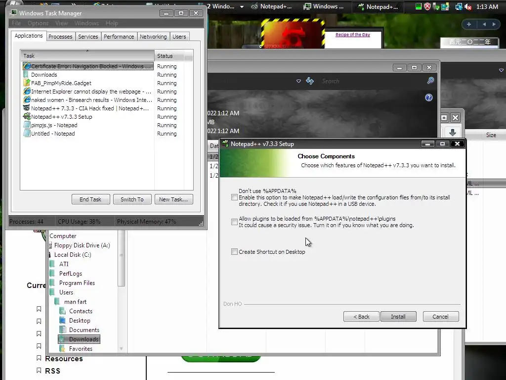
Task: Click folder tree scrollbar down arrow
Action: tap(122, 349)
